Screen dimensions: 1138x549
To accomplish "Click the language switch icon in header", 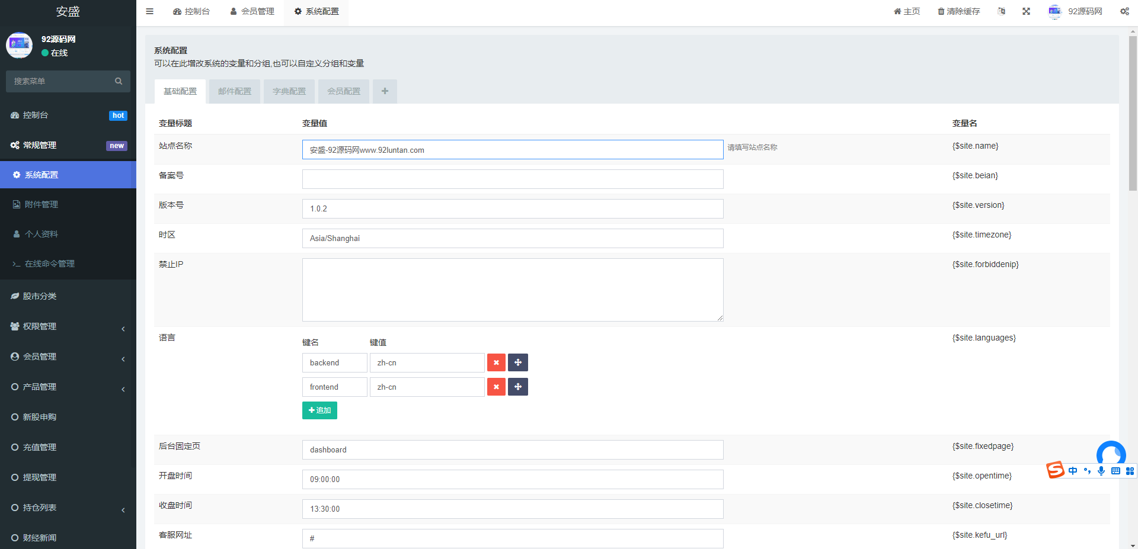I will pos(1001,11).
